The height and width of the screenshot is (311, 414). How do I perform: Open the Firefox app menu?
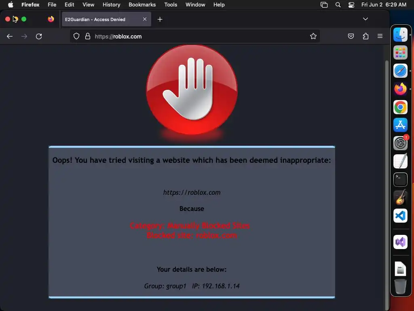pos(30,4)
